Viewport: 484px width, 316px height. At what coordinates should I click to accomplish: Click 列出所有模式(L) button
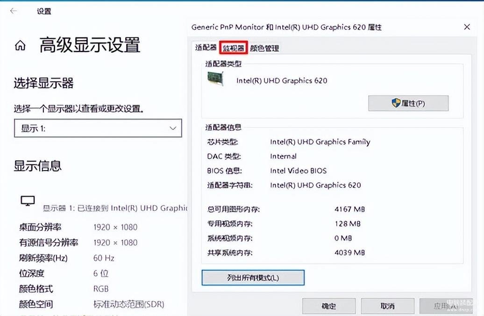[253, 277]
